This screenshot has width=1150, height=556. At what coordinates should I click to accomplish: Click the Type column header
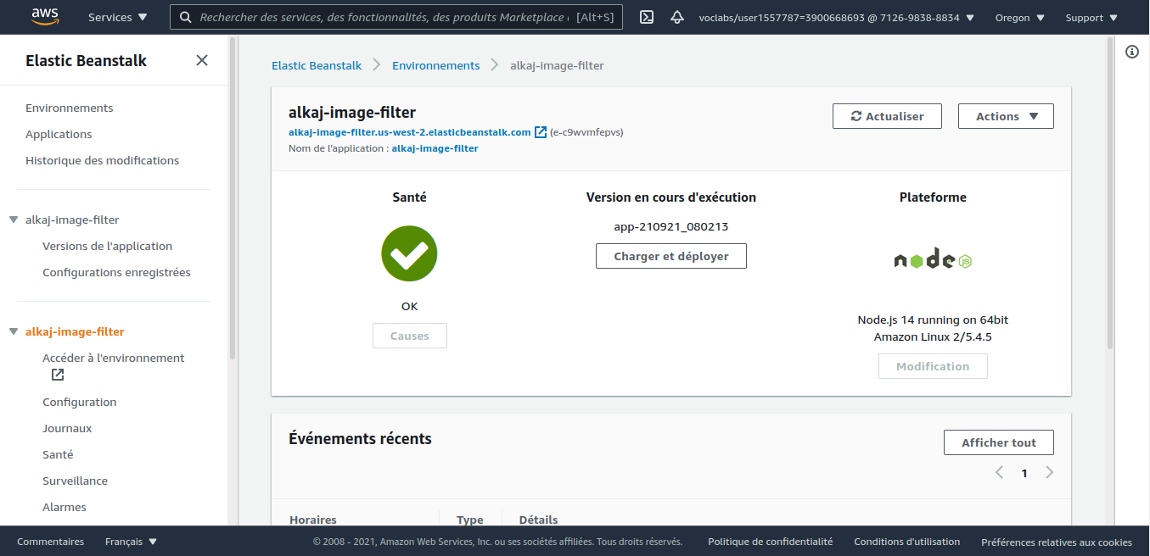coord(470,520)
